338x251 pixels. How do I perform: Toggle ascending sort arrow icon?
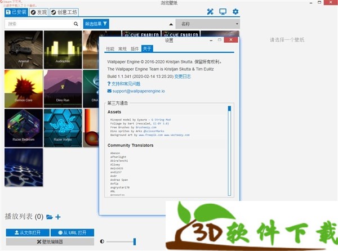[x=171, y=24]
